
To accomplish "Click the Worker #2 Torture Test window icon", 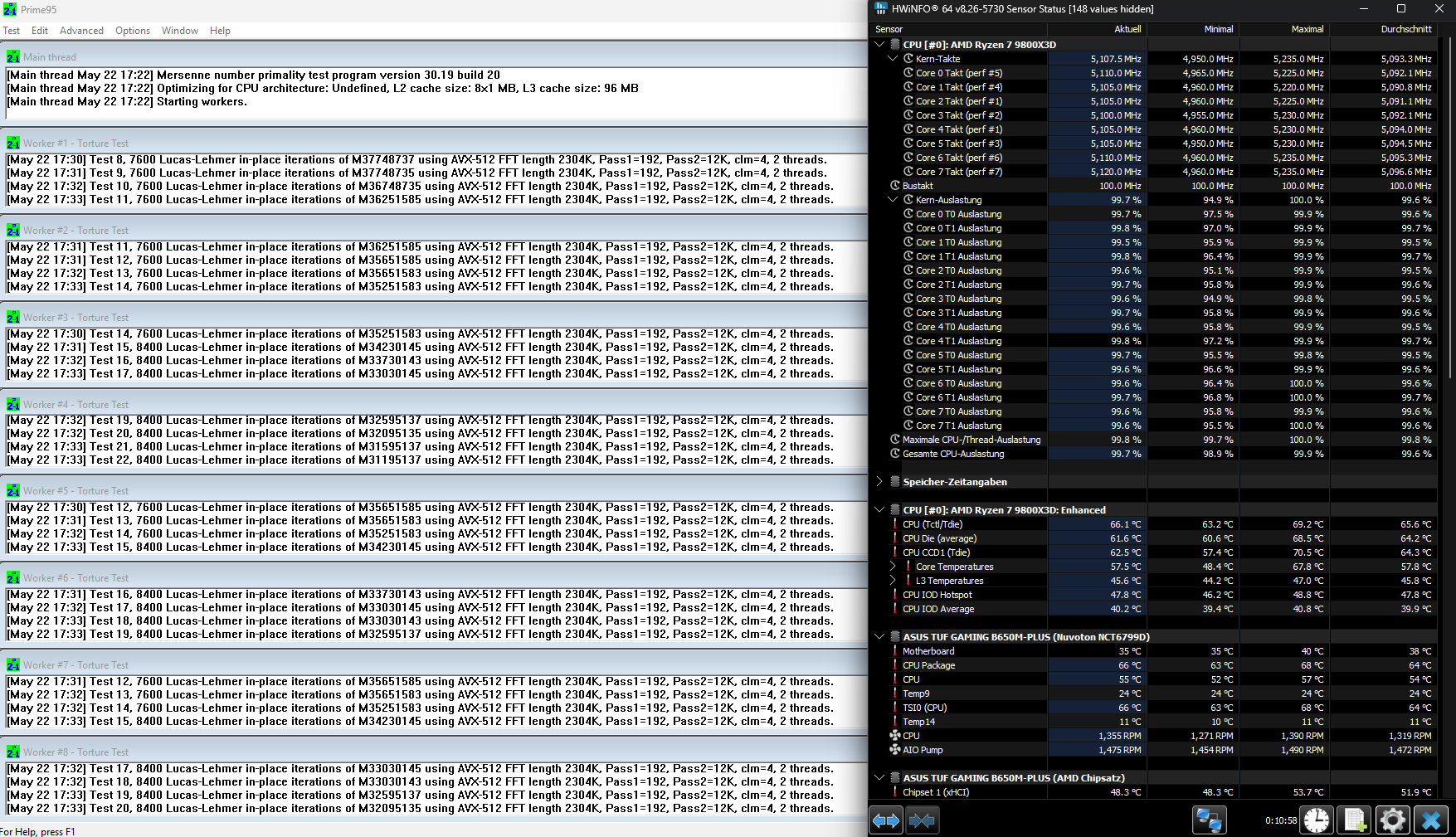I will pos(13,230).
